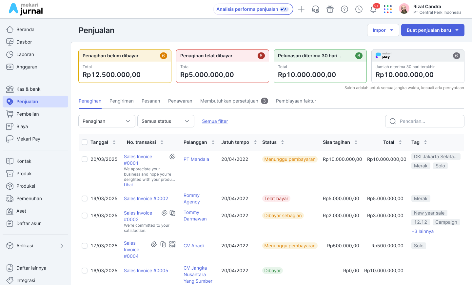The width and height of the screenshot is (472, 285).
Task: Tick the checkbox for the 20/03/2025 invoice row
Action: pos(85,159)
